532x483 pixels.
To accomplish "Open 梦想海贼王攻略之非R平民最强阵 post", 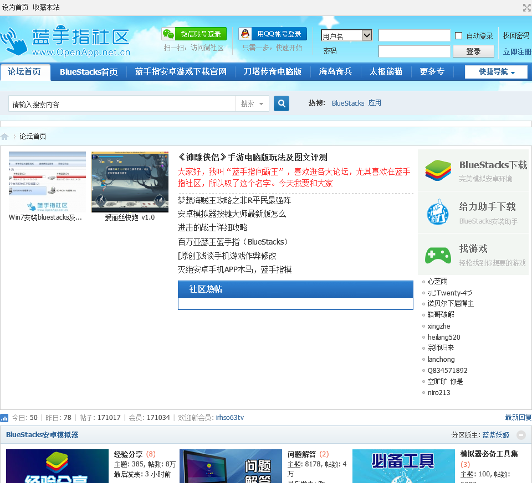I will [x=234, y=200].
